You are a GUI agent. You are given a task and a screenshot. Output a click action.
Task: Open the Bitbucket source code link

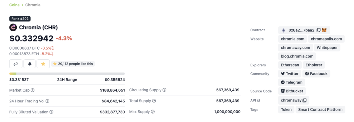(x=292, y=91)
